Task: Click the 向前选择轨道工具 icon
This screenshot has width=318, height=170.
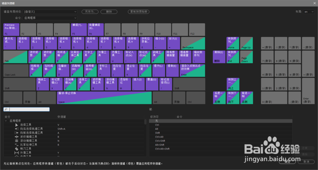Action: [x=17, y=133]
